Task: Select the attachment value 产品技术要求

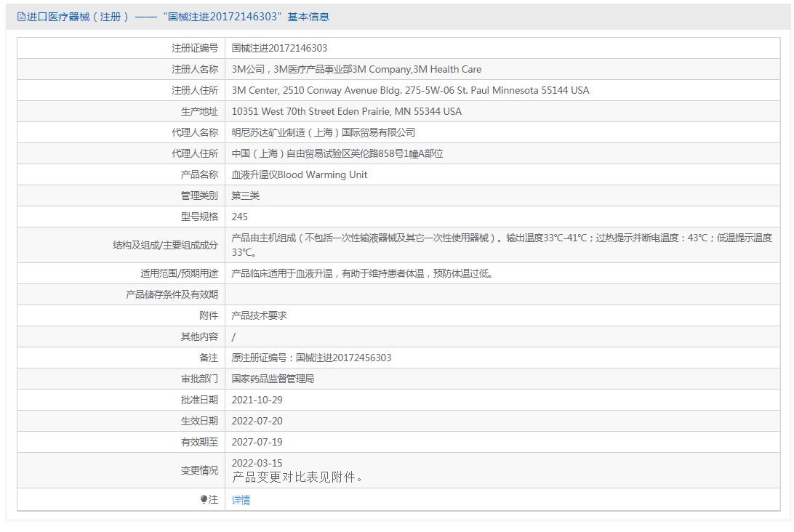Action: pyautogui.click(x=260, y=315)
